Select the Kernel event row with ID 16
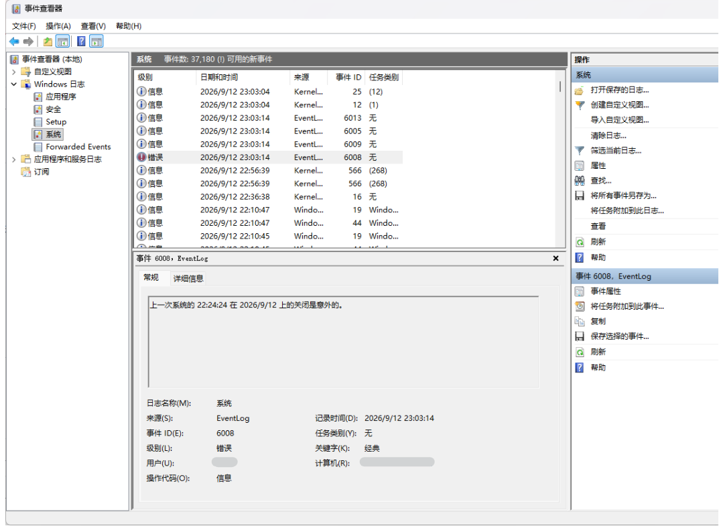This screenshot has width=719, height=526. (268, 197)
